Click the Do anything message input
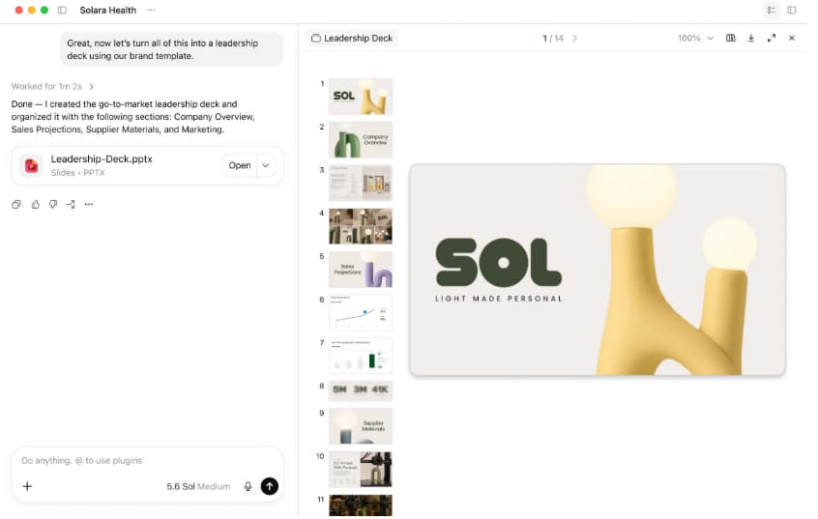This screenshot has height=519, width=818. tap(148, 463)
